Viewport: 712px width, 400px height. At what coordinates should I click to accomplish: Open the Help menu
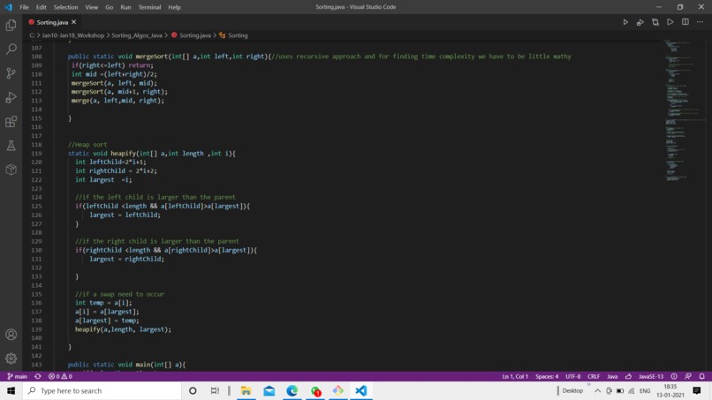point(174,7)
